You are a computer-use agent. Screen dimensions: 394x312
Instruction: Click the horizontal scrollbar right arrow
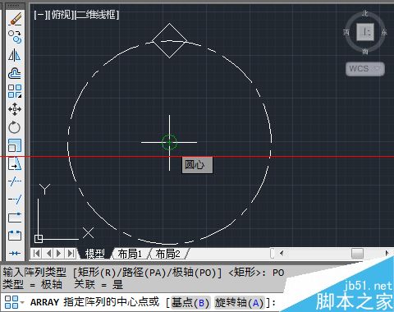pos(387,253)
